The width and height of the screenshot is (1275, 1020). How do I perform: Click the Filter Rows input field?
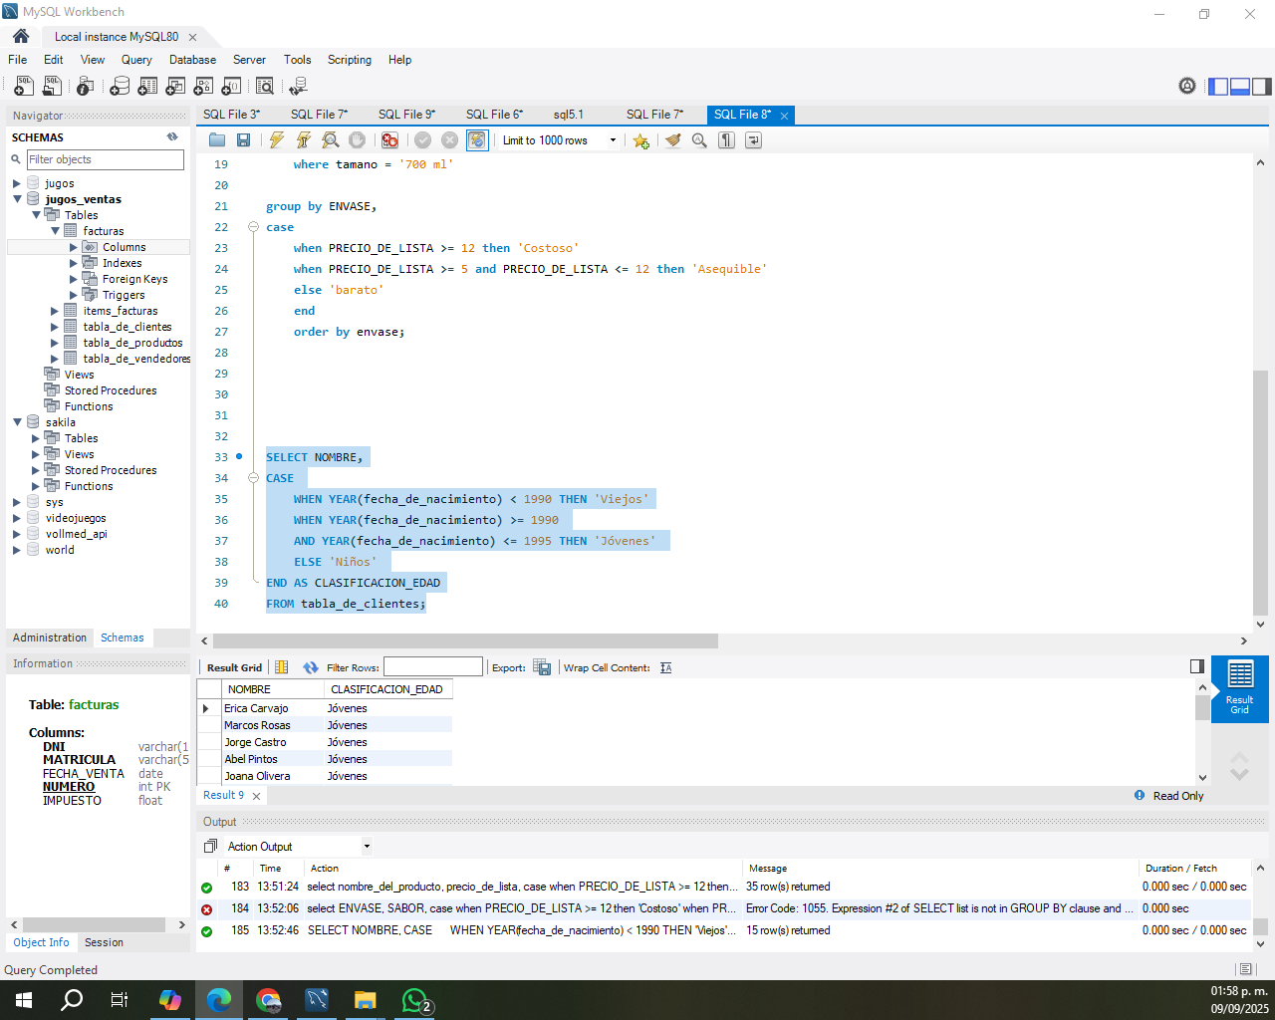[x=433, y=667]
